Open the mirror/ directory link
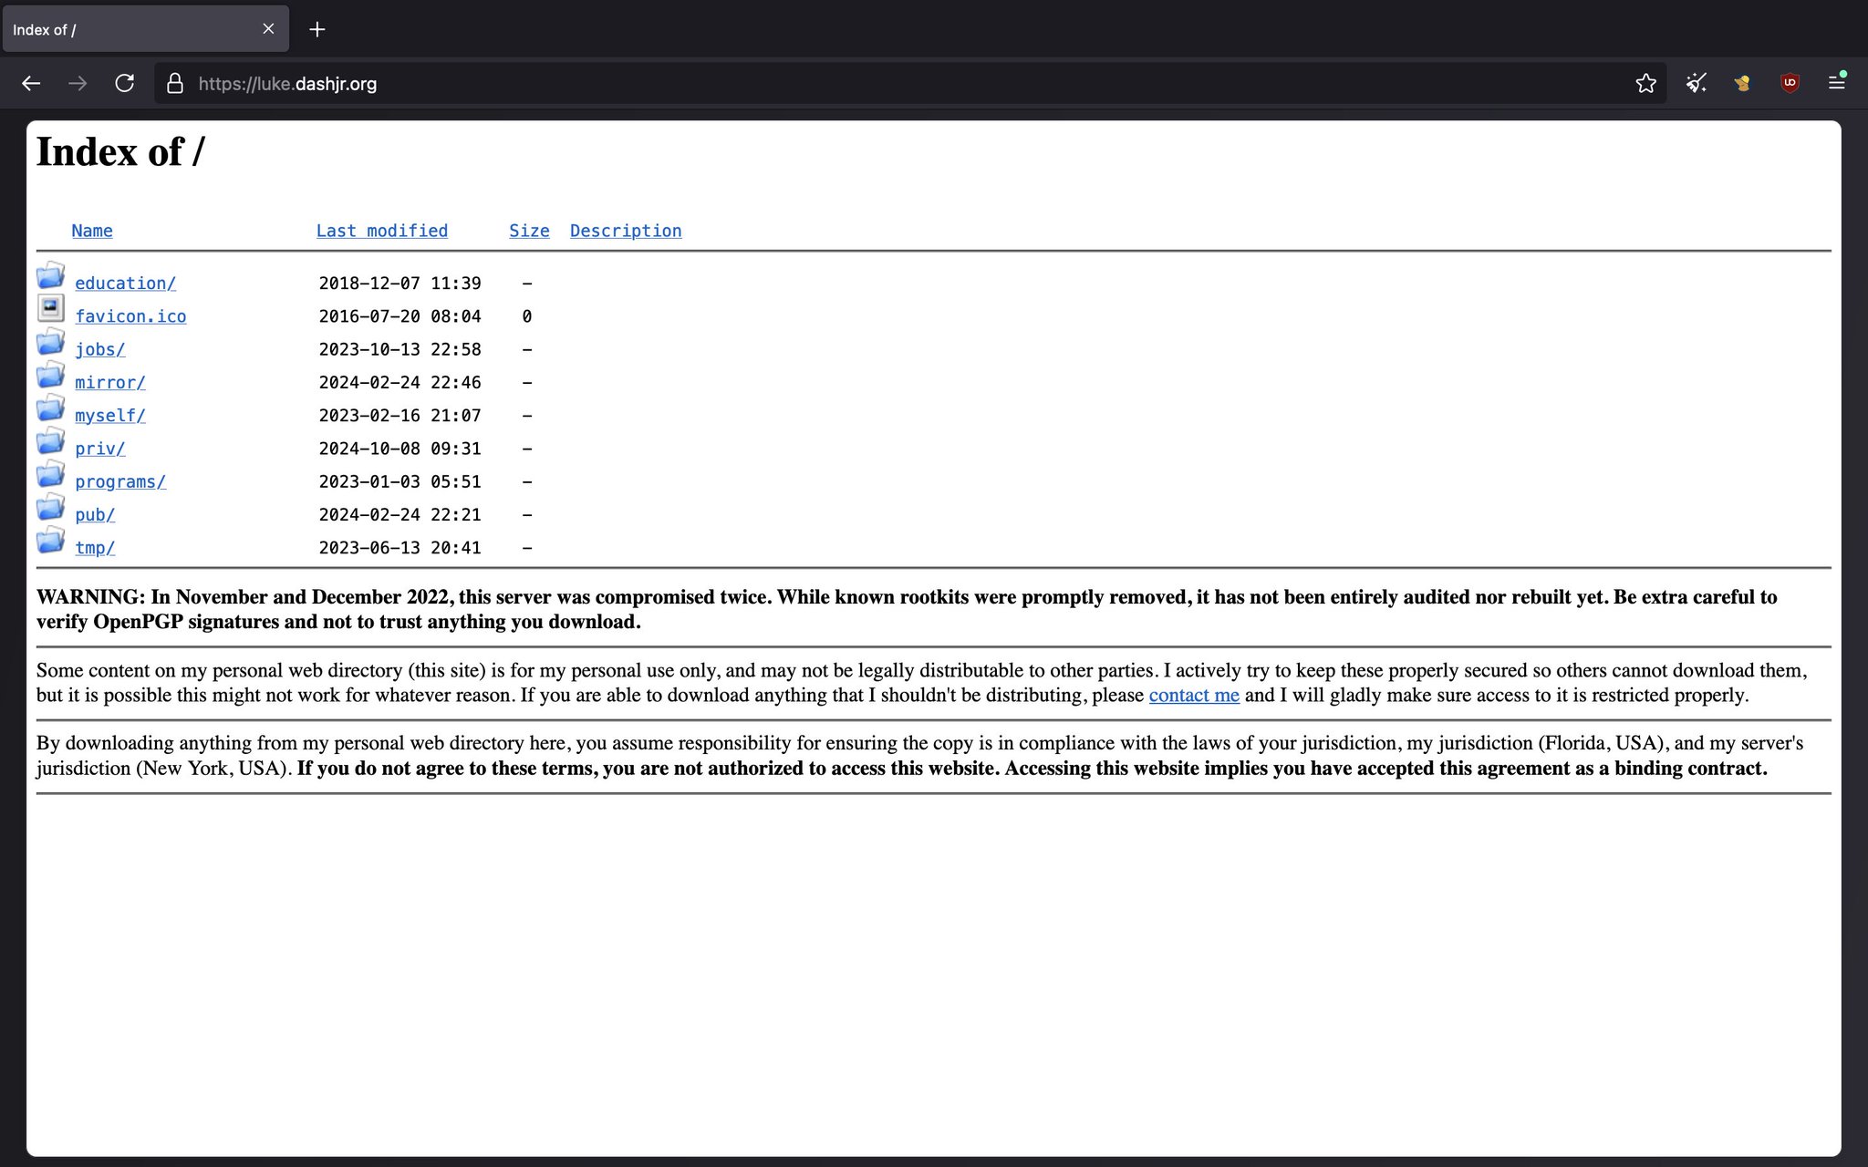The width and height of the screenshot is (1868, 1167). tap(109, 382)
